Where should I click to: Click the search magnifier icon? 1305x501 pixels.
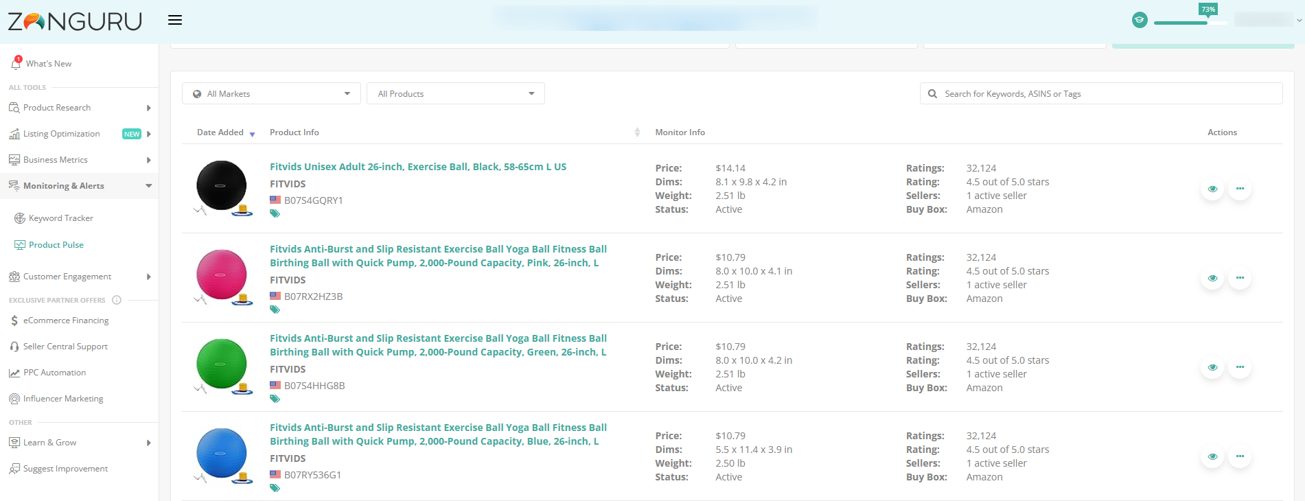(x=932, y=93)
